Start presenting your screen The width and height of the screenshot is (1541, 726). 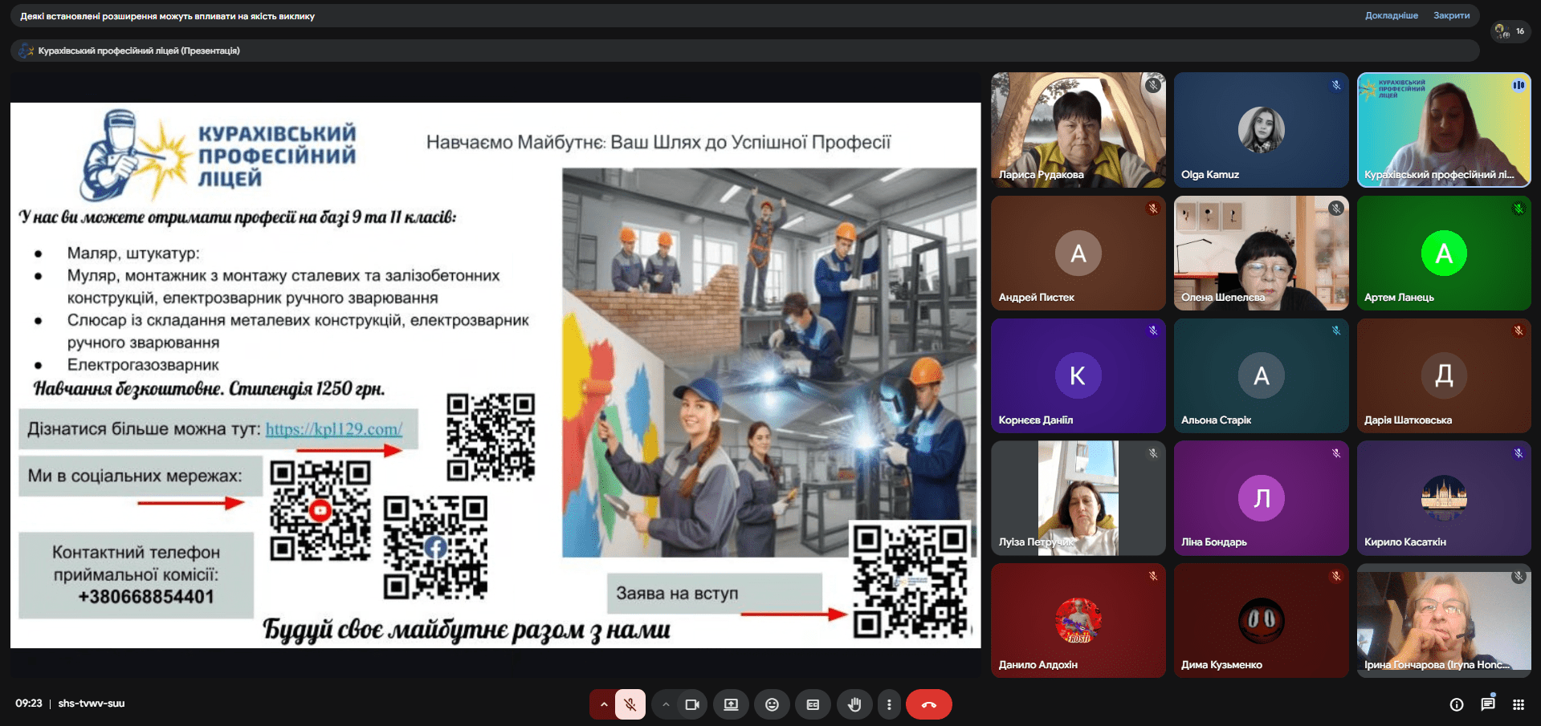(x=731, y=704)
